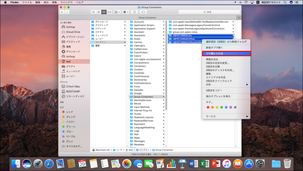This screenshot has width=303, height=171.
Task: Open Trash from the Dock
Action: 287,163
